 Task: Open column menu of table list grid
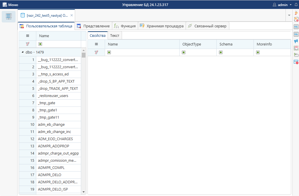28,36
